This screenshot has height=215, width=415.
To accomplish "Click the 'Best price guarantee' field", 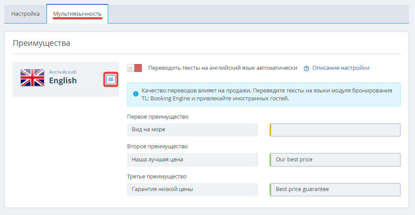I will 335,189.
